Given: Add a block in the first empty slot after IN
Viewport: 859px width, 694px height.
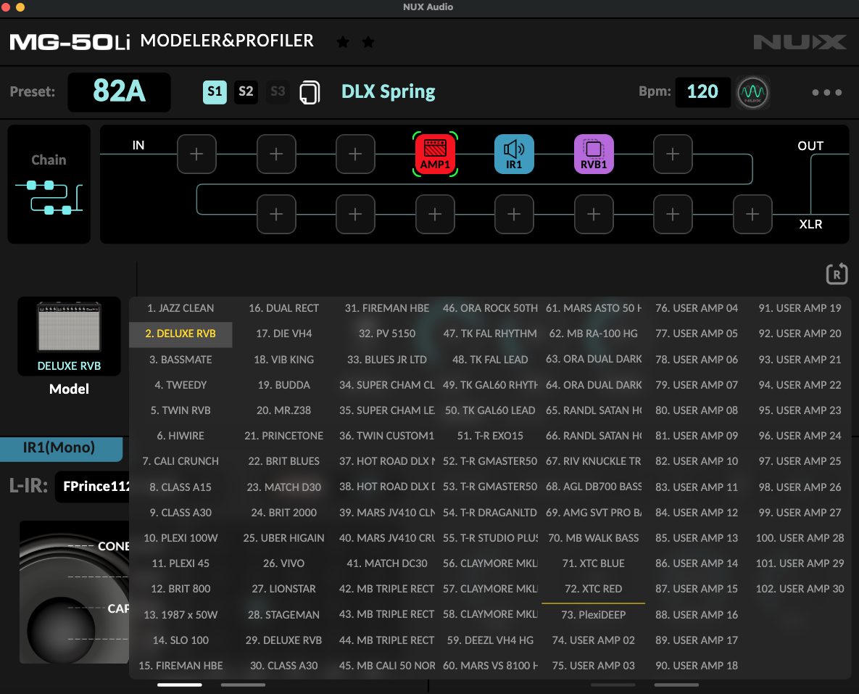Looking at the screenshot, I should (x=196, y=154).
